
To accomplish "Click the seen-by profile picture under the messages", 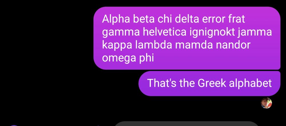I will 266,103.
